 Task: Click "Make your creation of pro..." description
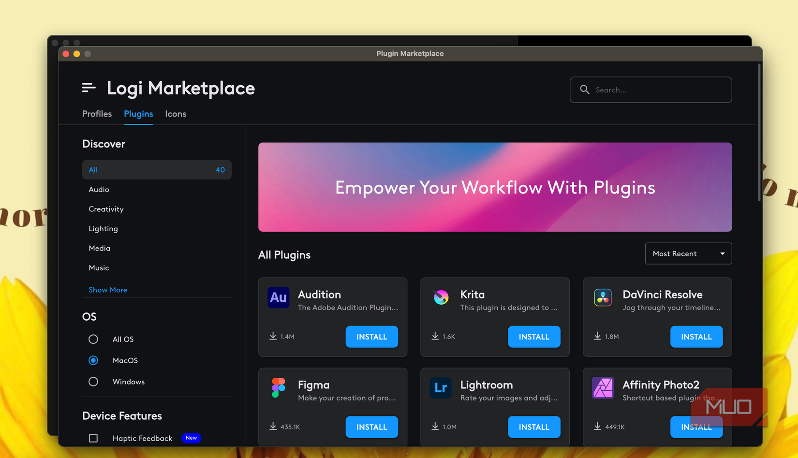point(346,398)
